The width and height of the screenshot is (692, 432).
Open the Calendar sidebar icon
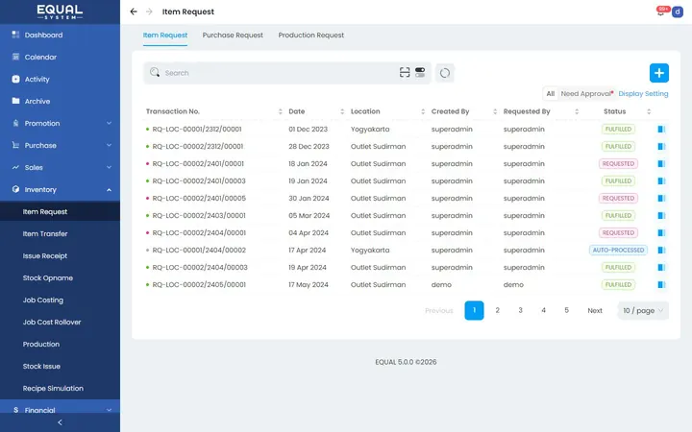[16, 57]
